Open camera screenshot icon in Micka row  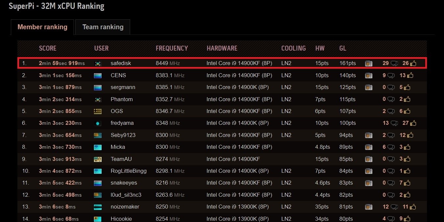369,147
